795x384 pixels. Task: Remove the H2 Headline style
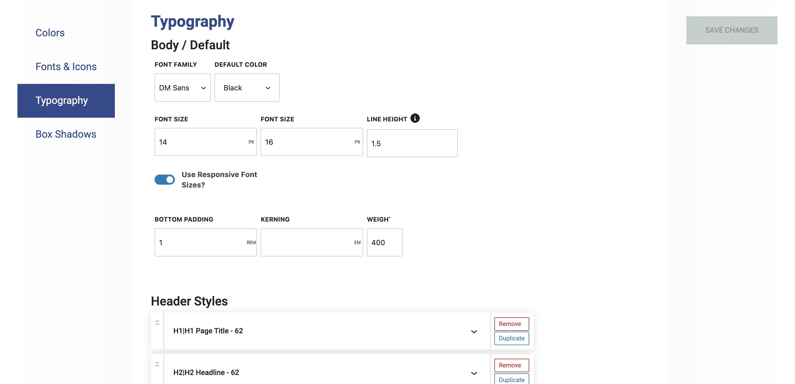[512, 365]
